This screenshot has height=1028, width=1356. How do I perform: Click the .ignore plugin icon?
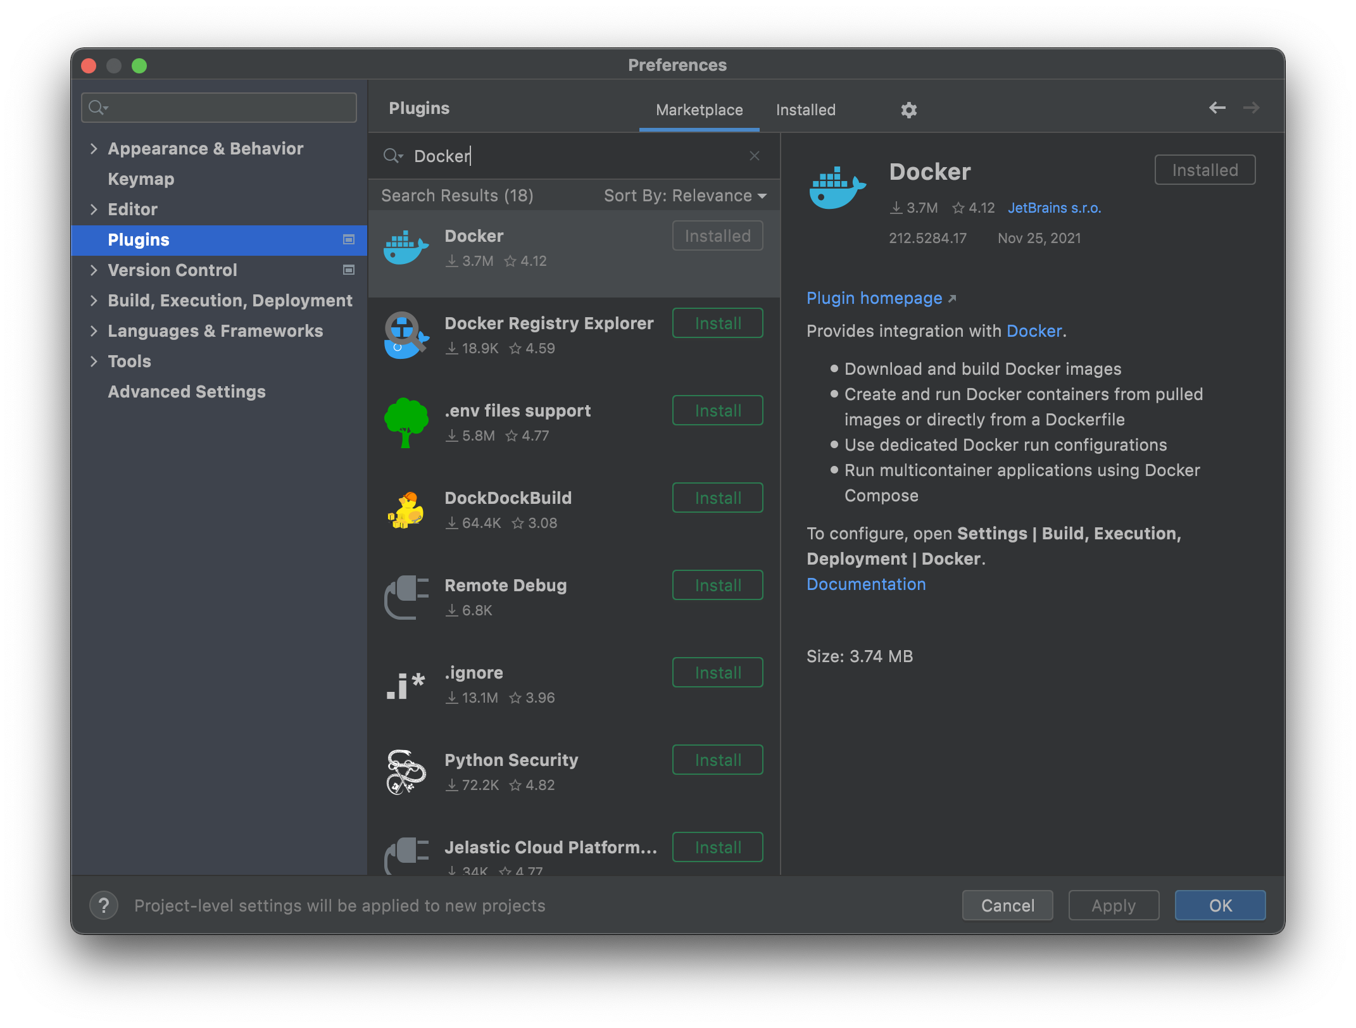(406, 685)
